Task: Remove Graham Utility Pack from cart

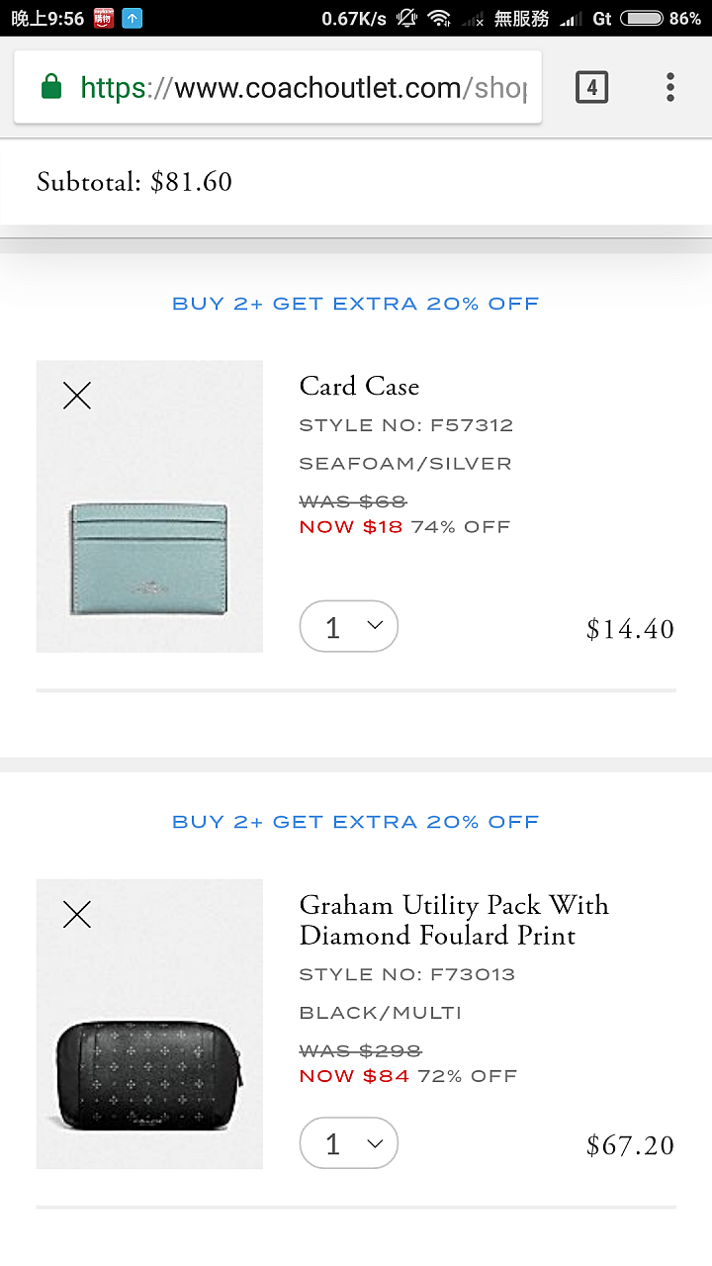Action: pos(77,915)
